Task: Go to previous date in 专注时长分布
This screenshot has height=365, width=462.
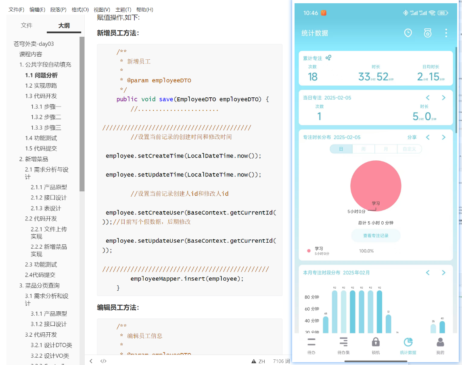Action: tap(428, 137)
